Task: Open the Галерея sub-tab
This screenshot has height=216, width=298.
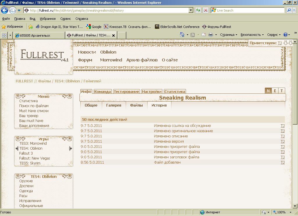Action: point(114,105)
